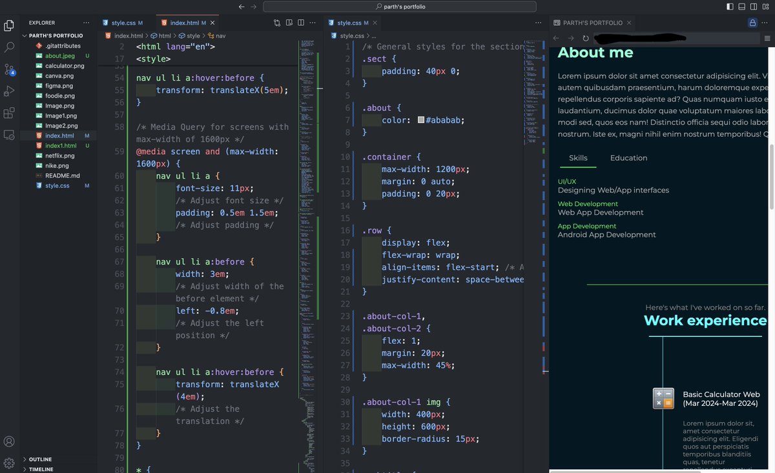The image size is (775, 473).
Task: Toggle the lock icon in the Live Preview panel
Action: point(753,22)
